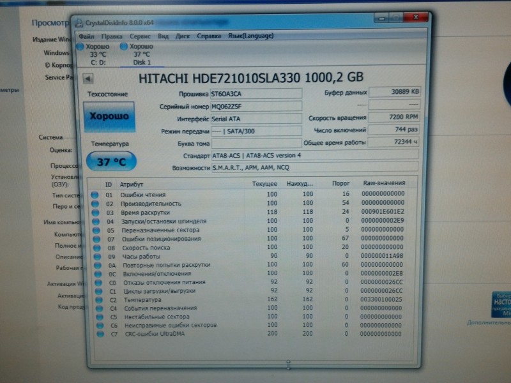Click the 37 °C temperature button
The height and width of the screenshot is (383, 511).
click(x=111, y=161)
